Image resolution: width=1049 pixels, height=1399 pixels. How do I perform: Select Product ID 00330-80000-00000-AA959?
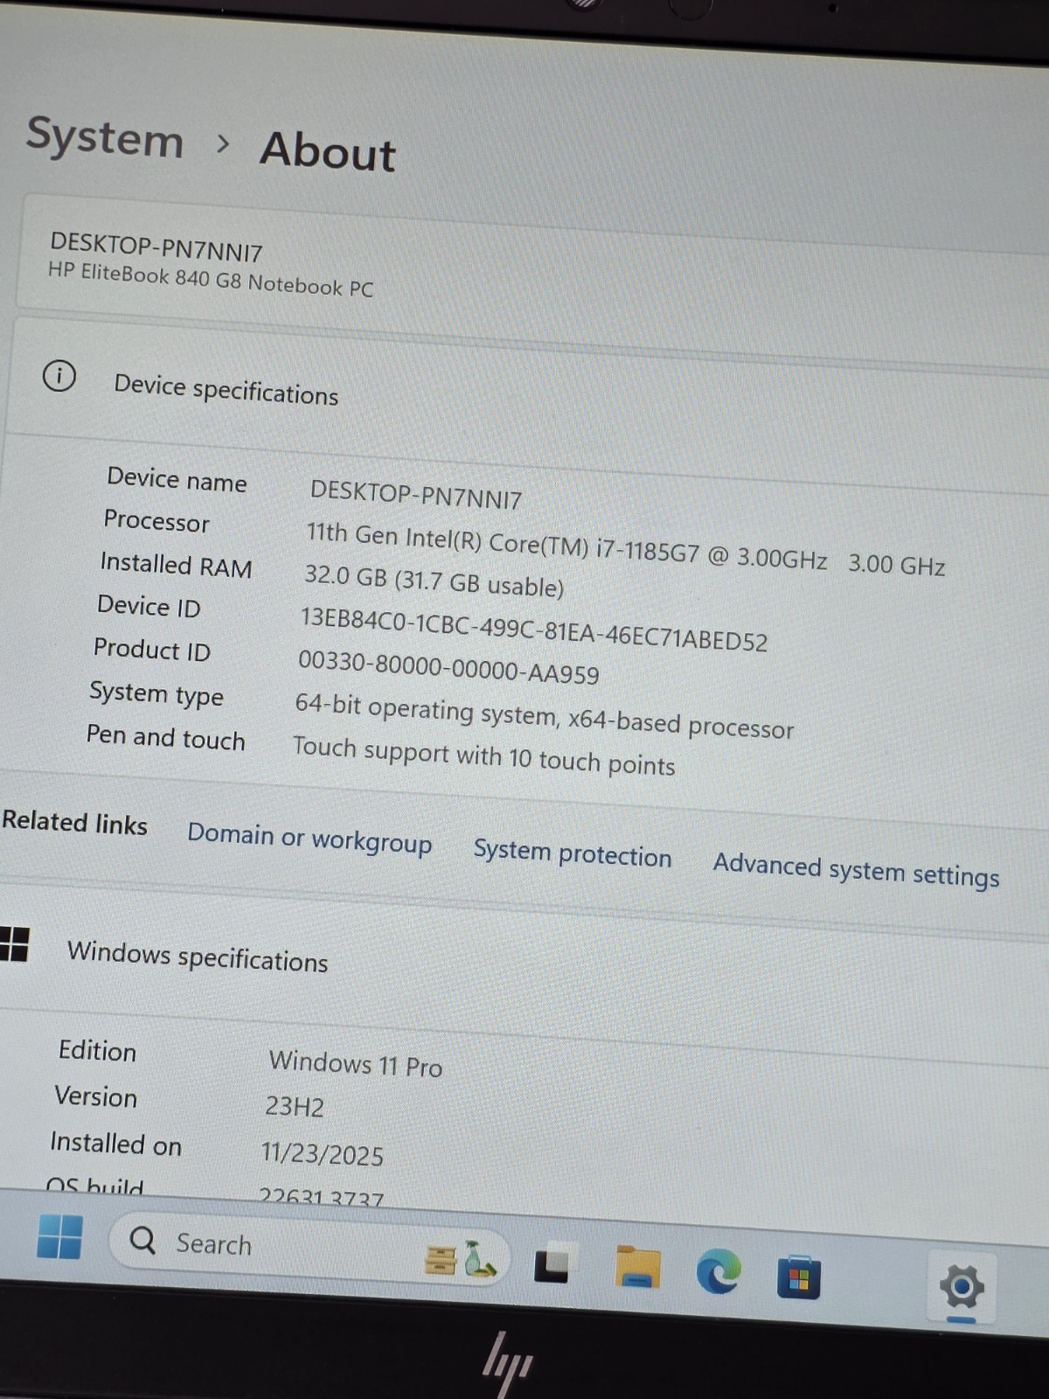click(x=448, y=667)
